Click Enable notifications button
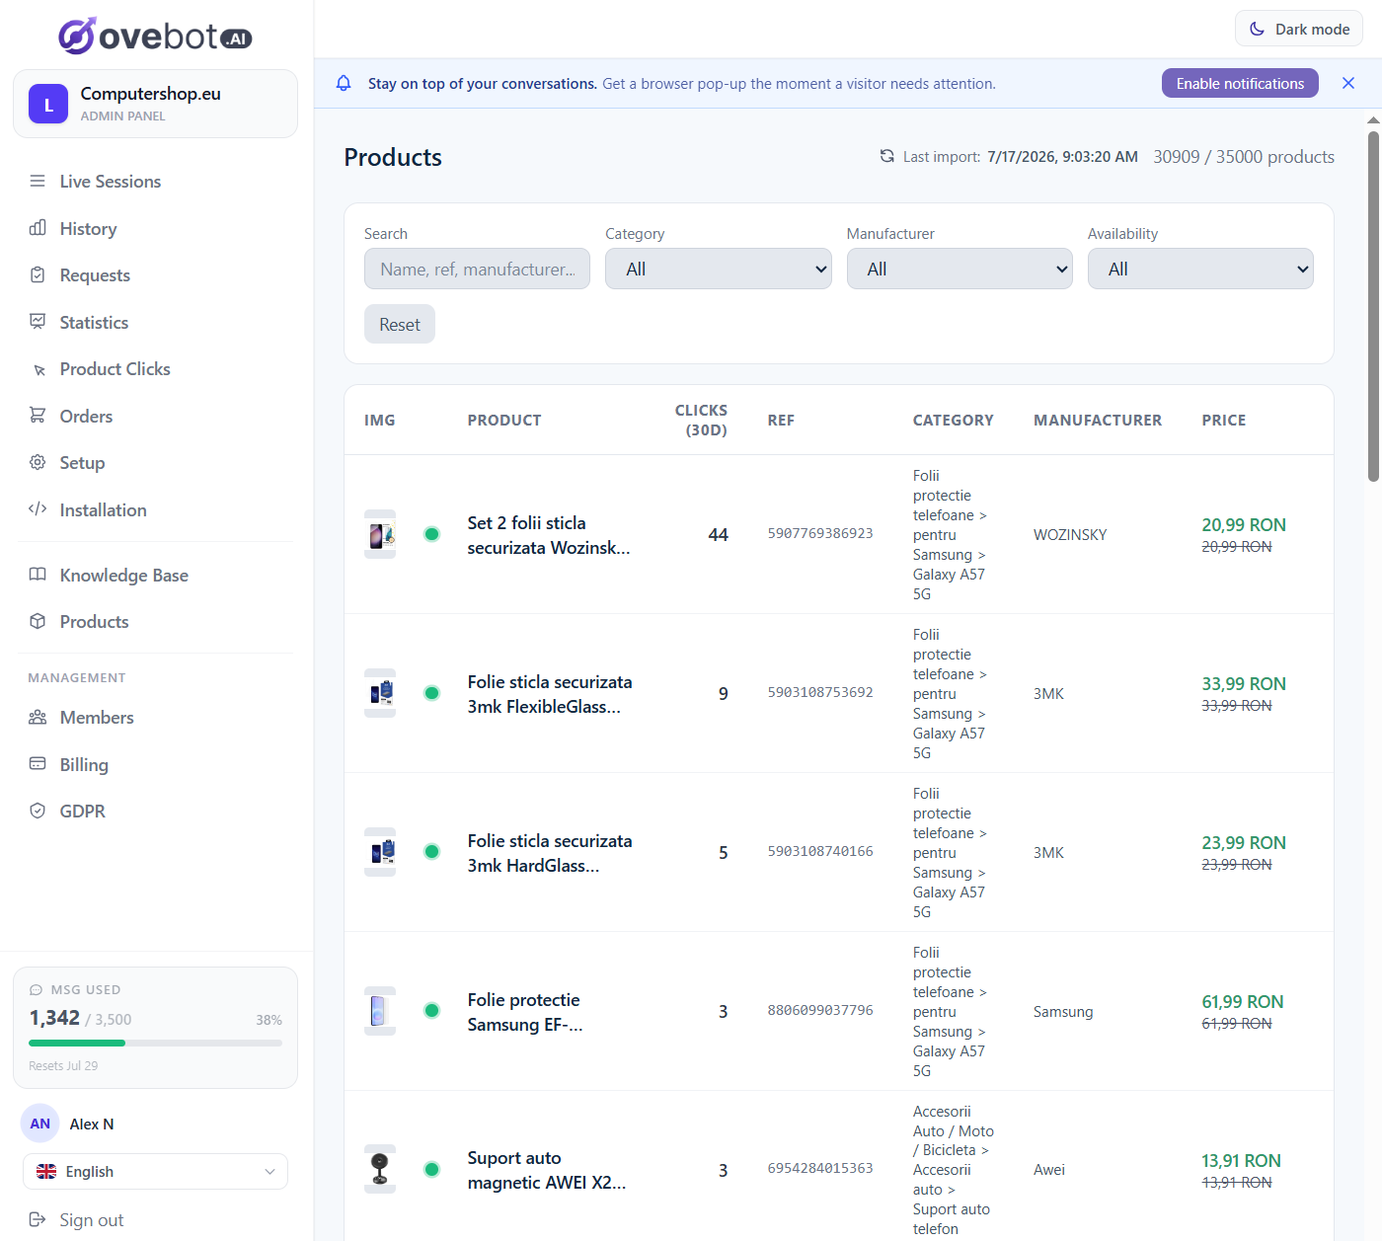1382x1241 pixels. pos(1240,83)
